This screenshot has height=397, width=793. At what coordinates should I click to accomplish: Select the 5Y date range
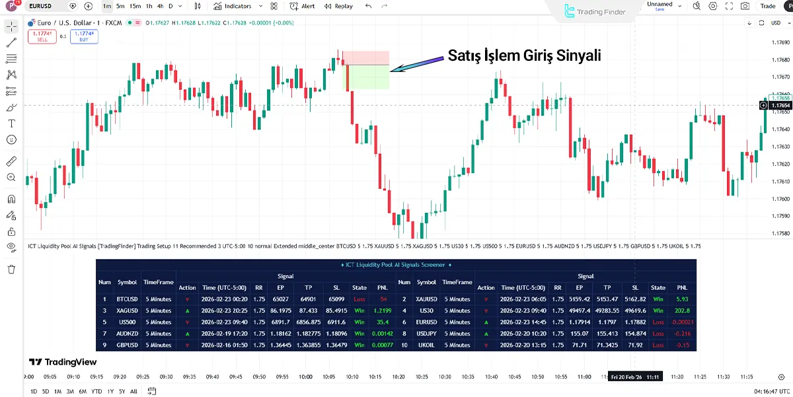click(122, 391)
